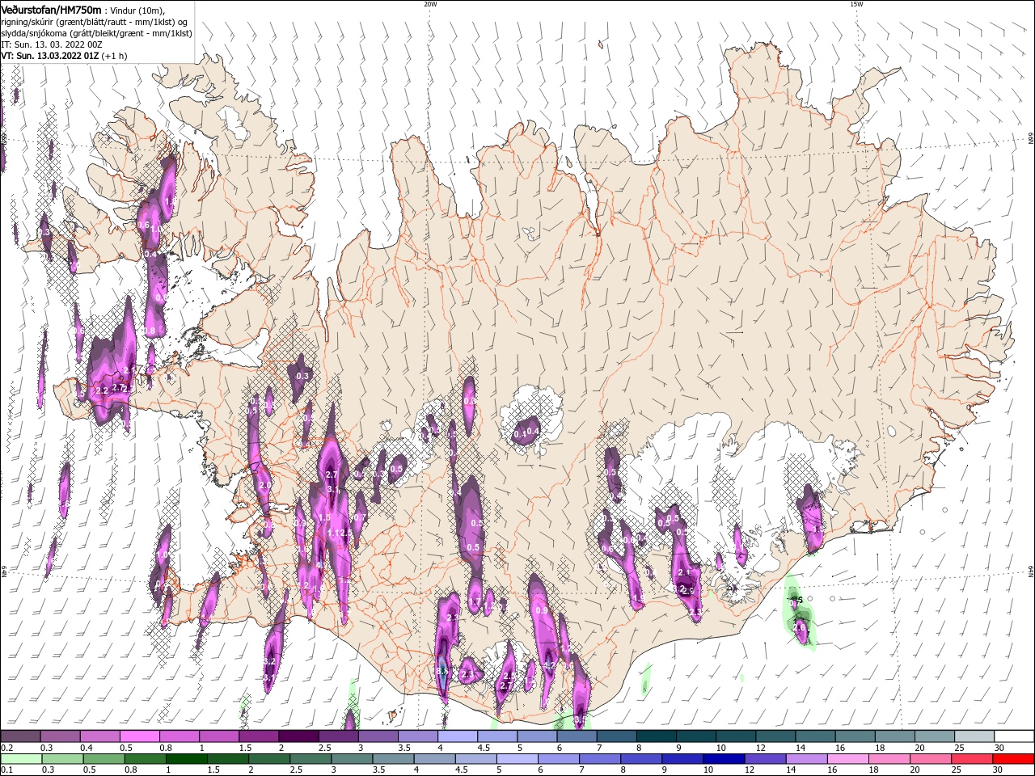The image size is (1035, 776).
Task: Click the 20W longitude label
Action: coord(430,4)
